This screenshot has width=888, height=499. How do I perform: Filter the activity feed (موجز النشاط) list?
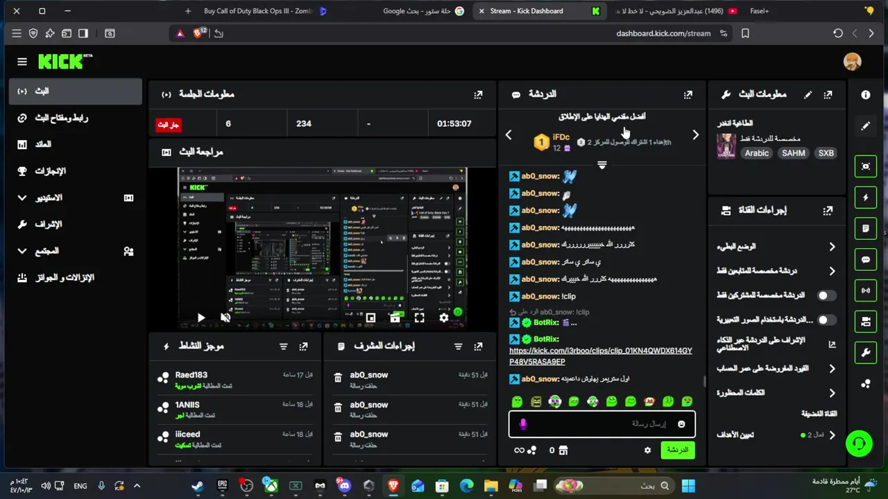283,346
